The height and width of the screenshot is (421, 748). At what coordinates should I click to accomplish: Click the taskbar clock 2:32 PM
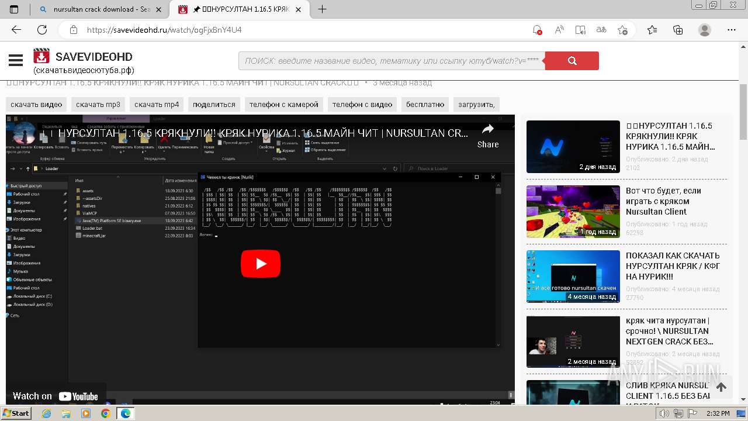(x=718, y=413)
